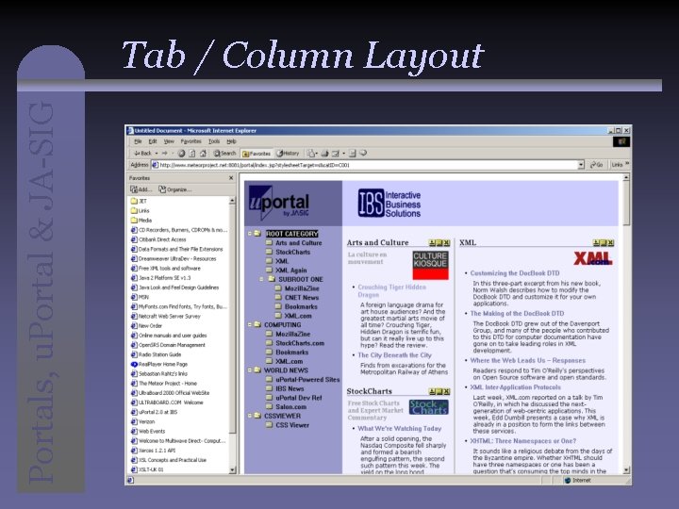Open the File menu

(138, 141)
